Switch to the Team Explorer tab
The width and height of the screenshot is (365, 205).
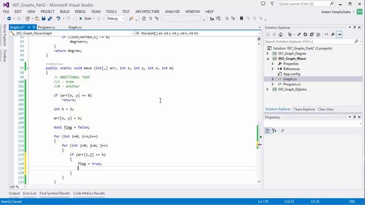point(304,109)
